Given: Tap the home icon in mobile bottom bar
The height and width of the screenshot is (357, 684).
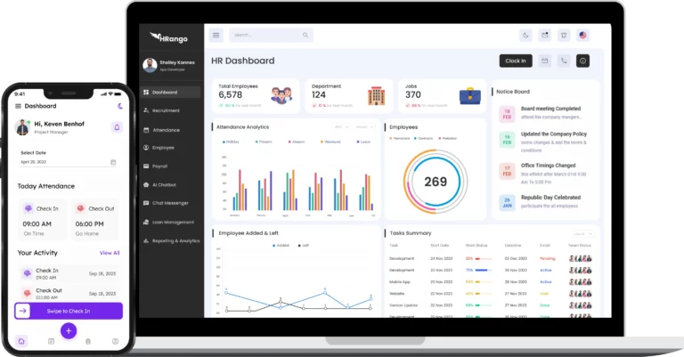Looking at the screenshot, I should coord(21,341).
